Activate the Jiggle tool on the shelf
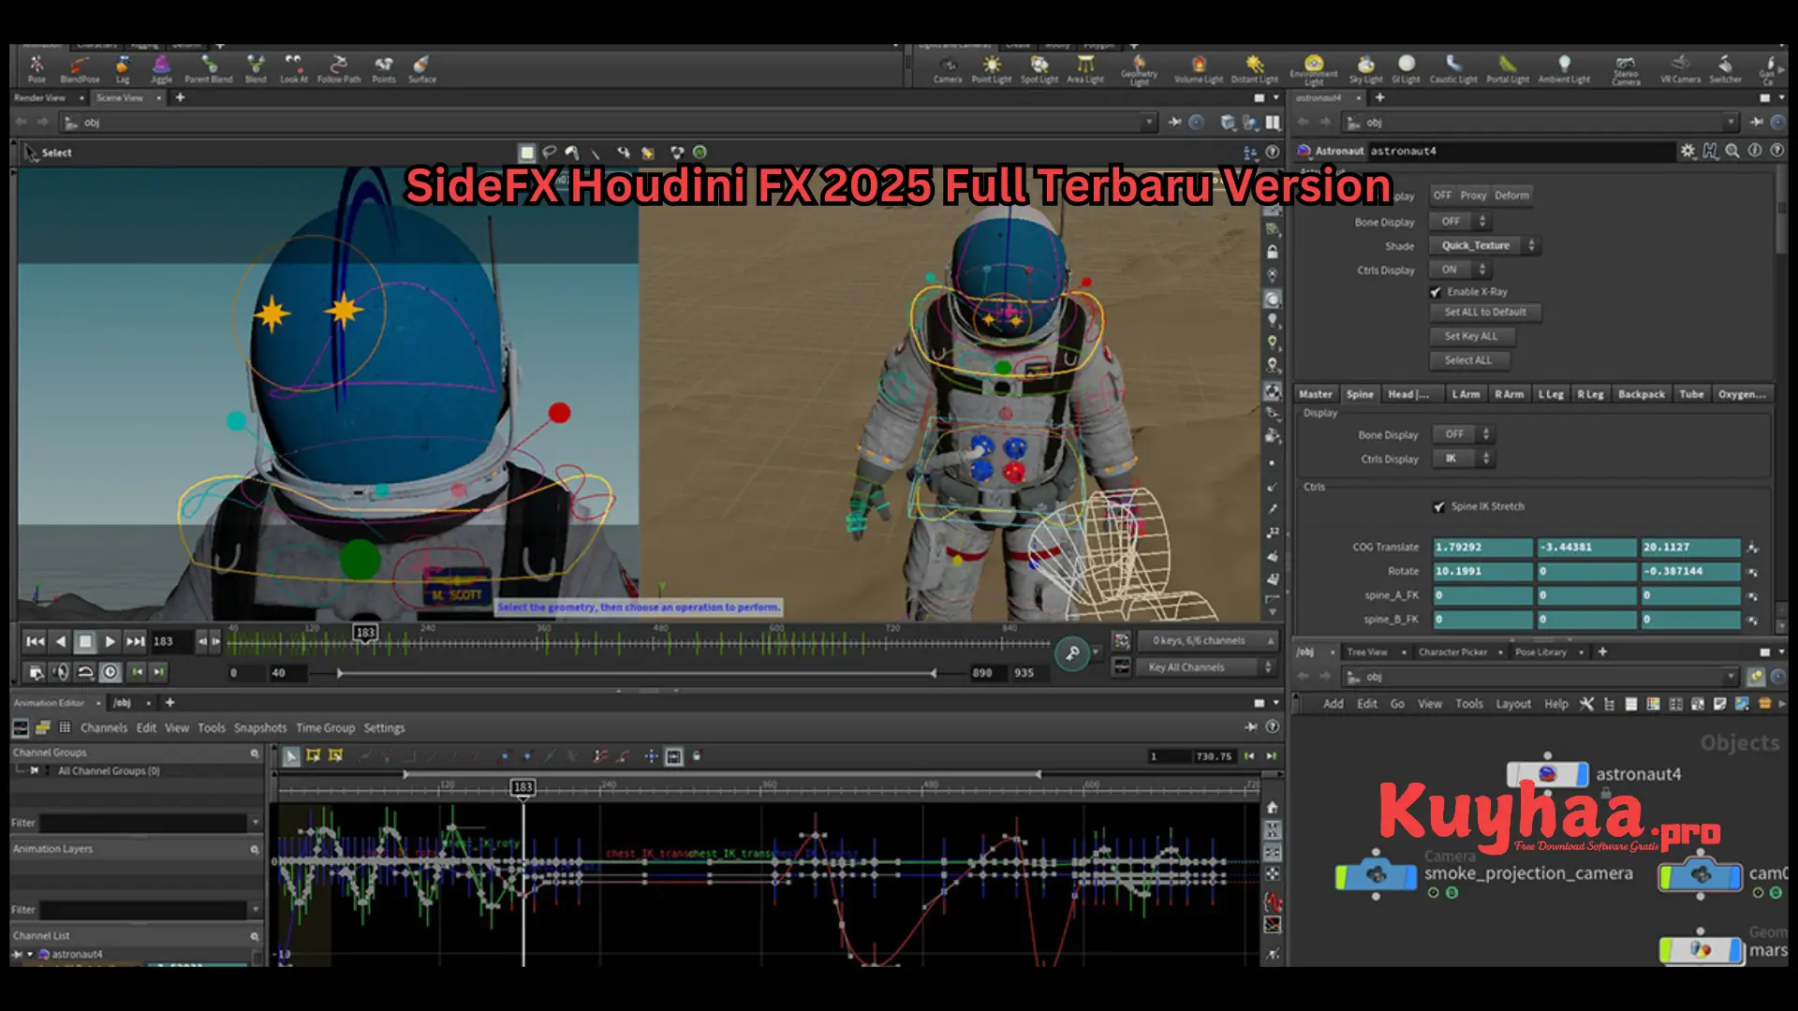The height and width of the screenshot is (1011, 1798). [x=161, y=68]
